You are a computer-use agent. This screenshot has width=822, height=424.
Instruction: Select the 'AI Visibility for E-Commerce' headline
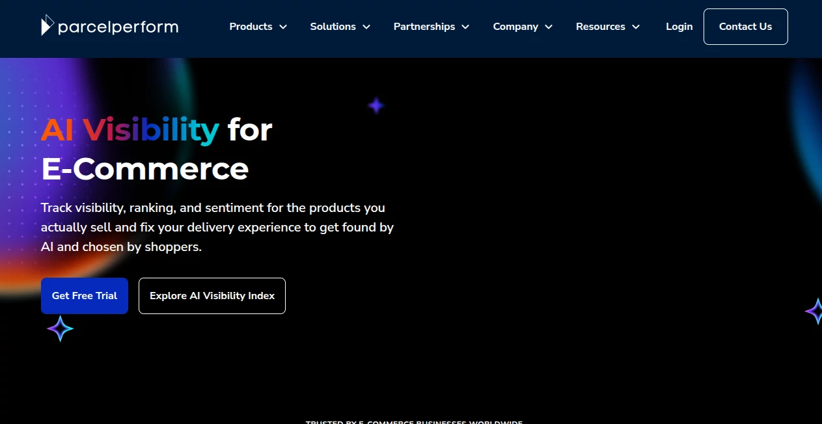click(157, 149)
